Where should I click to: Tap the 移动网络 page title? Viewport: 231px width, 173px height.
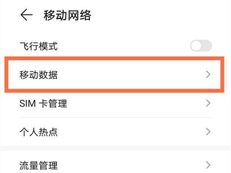coord(67,15)
